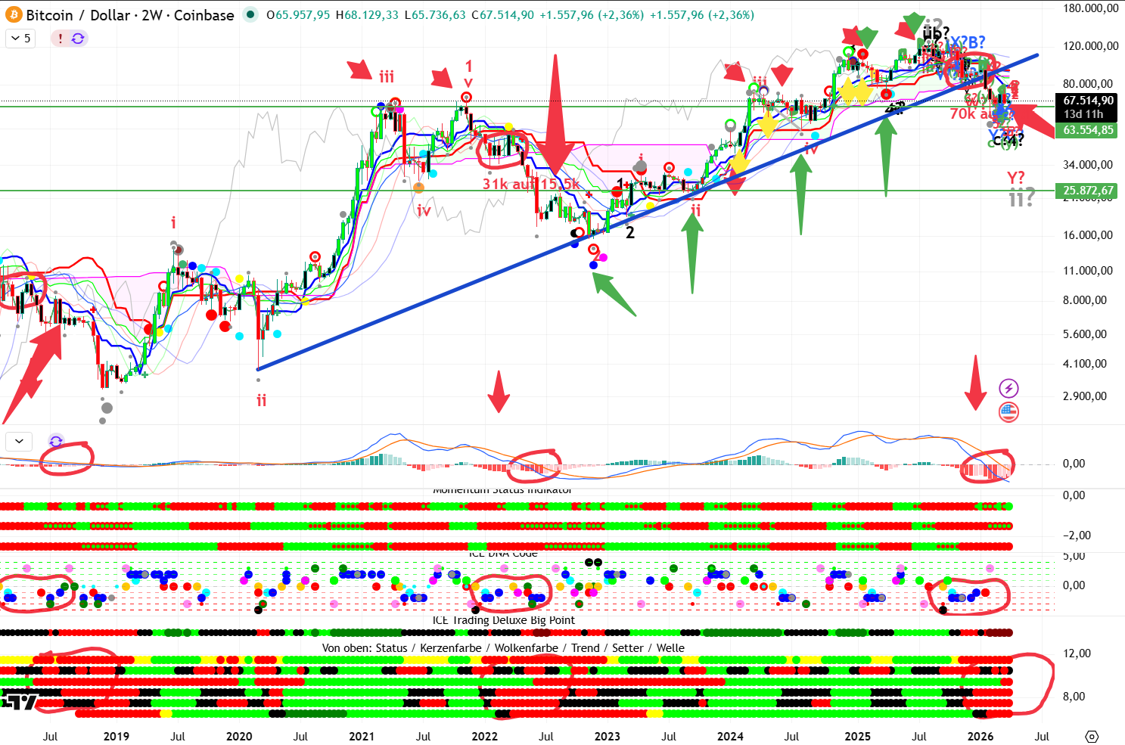The width and height of the screenshot is (1125, 745).
Task: Click the purple refresh icon beside the warning
Action: click(78, 39)
